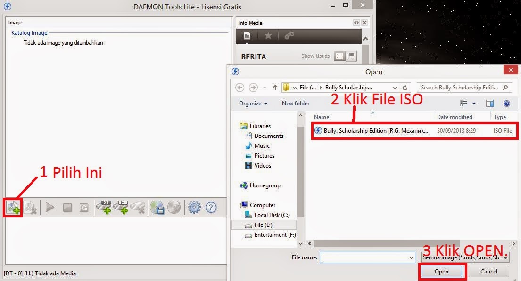Viewport: 521px width, 281px height.
Task: Click Make disc image icon
Action: pyautogui.click(x=157, y=208)
